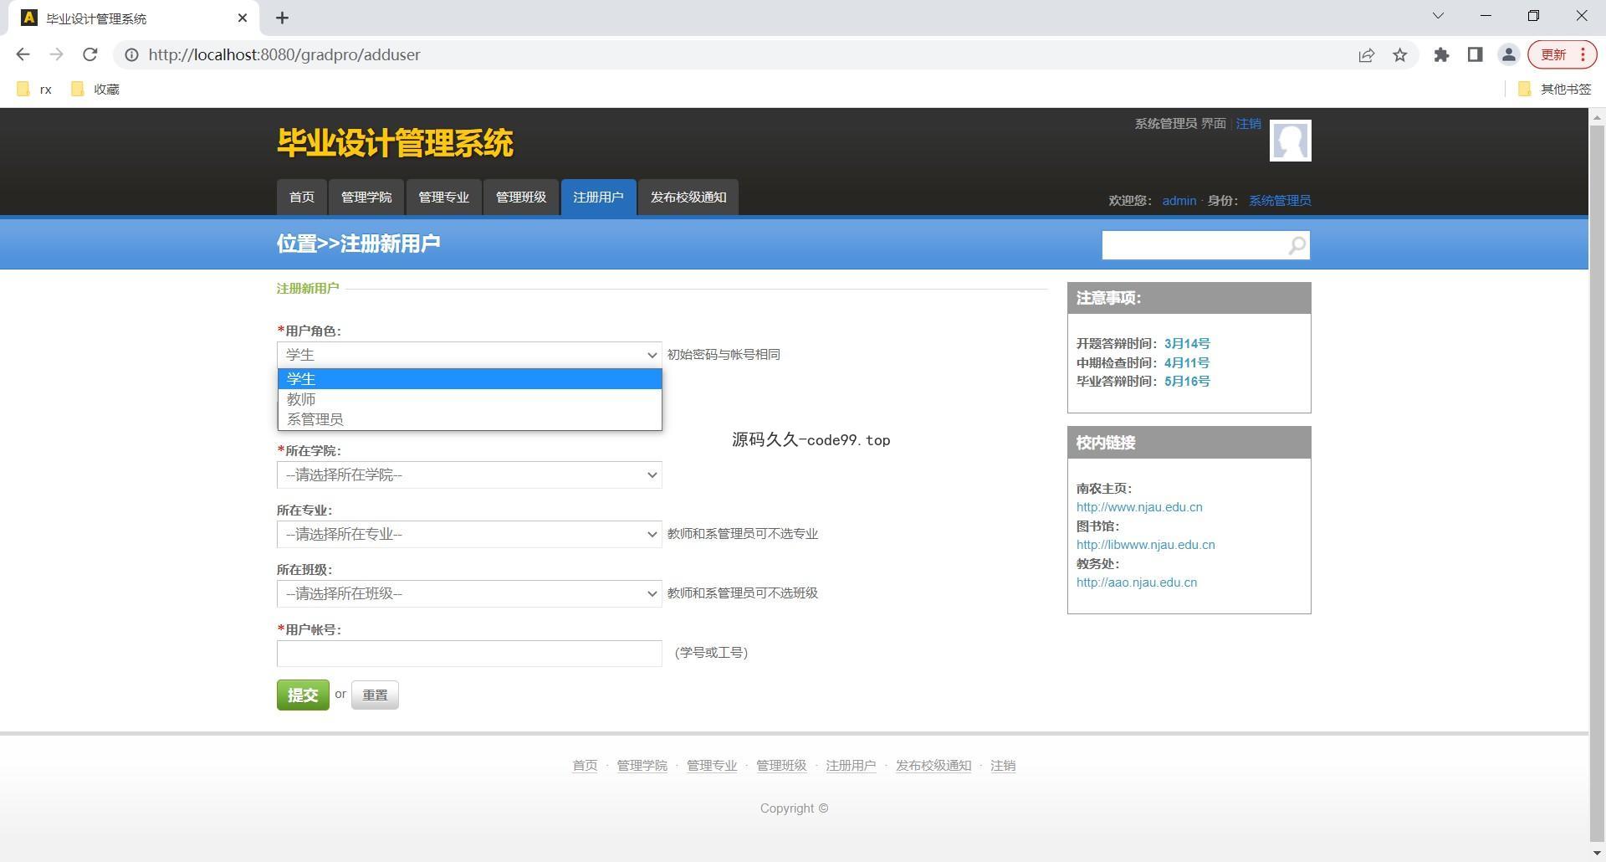The image size is (1606, 862).
Task: Open the www.njau.edu.cn link
Action: [1139, 507]
